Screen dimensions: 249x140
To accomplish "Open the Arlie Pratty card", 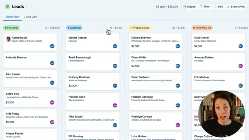I will click(30, 118).
